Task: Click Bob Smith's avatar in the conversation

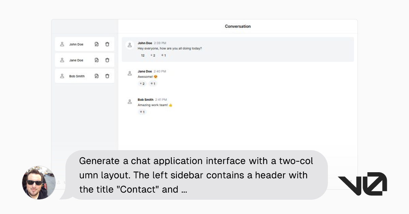Action: pos(130,101)
